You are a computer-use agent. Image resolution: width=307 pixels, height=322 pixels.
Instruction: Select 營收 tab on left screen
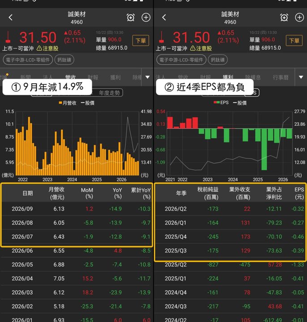pyautogui.click(x=70, y=77)
